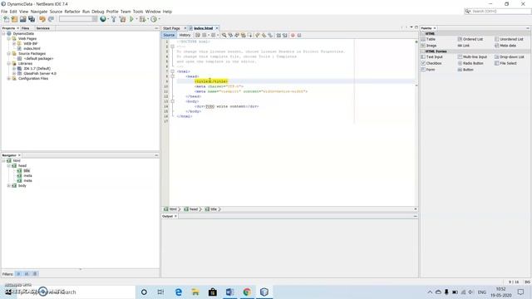Click the Quick Search field

pos(497,11)
